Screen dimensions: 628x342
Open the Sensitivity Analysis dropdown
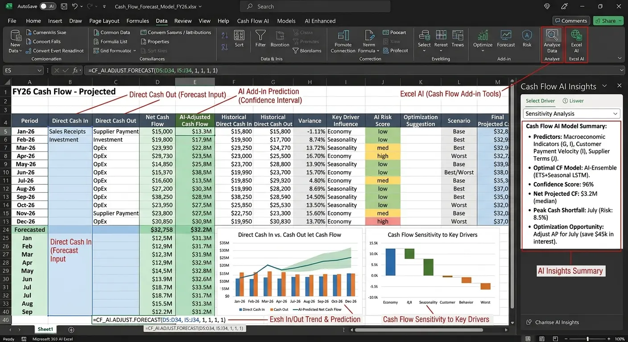tap(572, 114)
